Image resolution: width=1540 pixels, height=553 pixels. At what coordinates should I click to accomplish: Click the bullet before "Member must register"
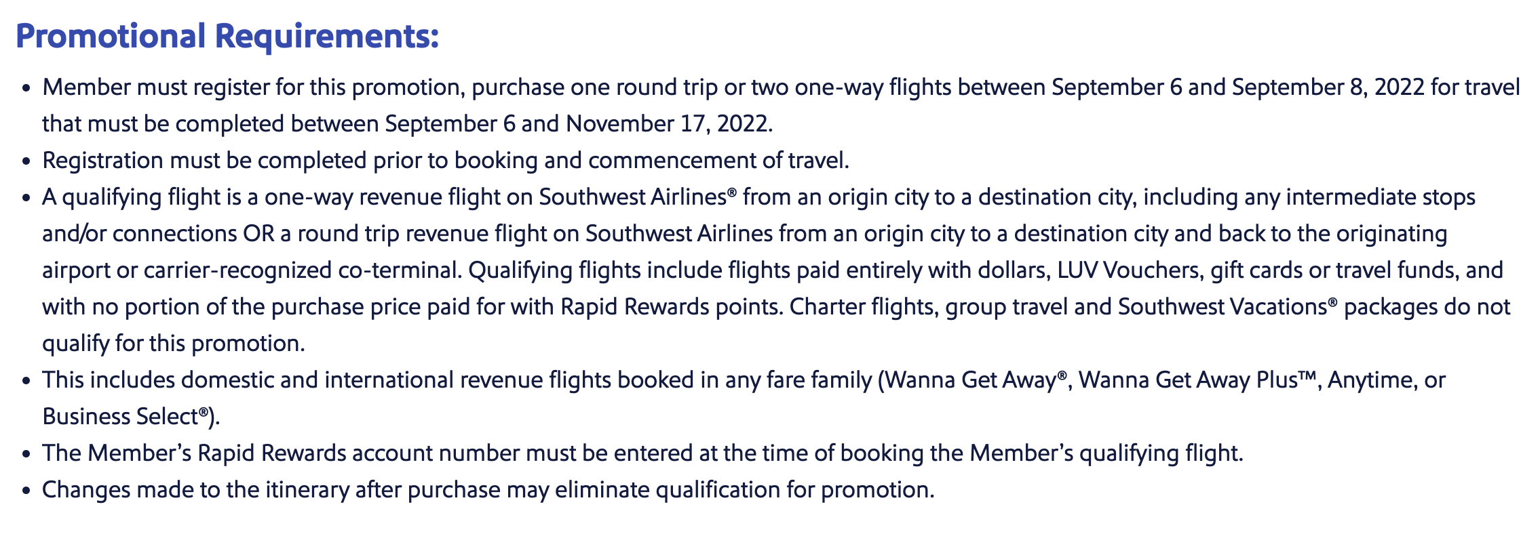[26, 89]
